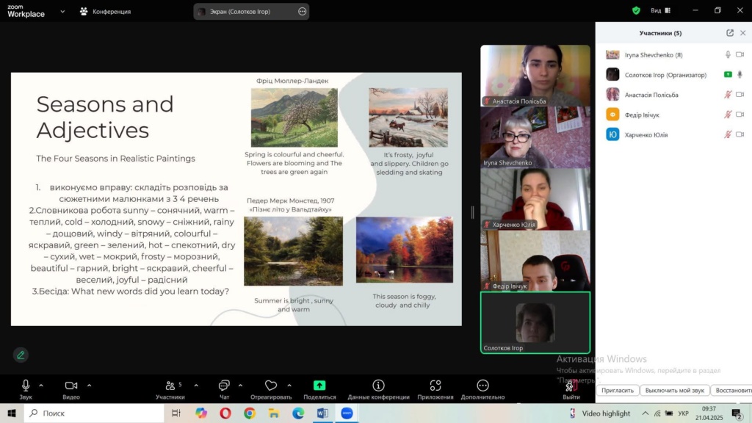Expand audio options arrow beside Звук
Screen dimensions: 752x423
pos(41,385)
